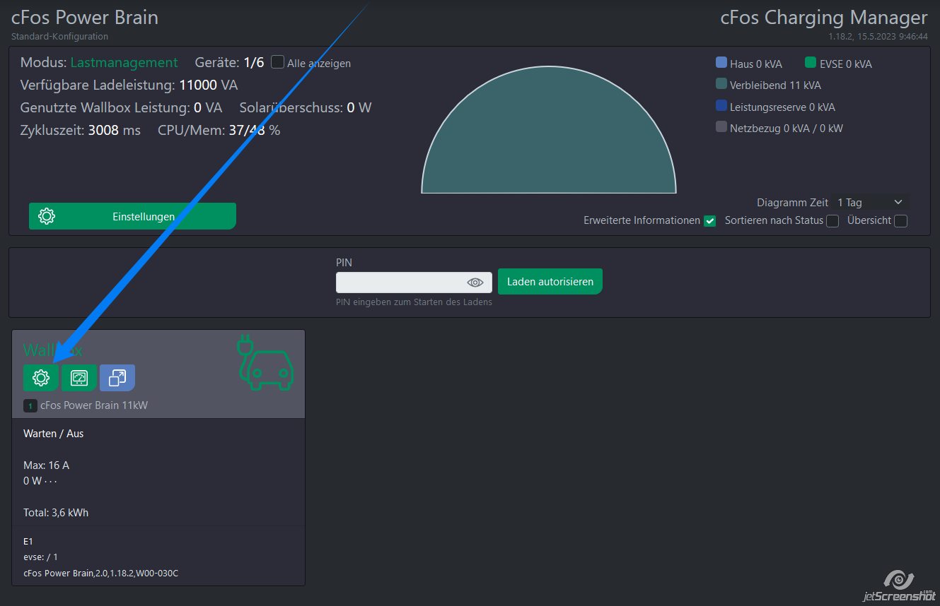Click the Standard-Konfiguration subtitle

click(x=60, y=36)
